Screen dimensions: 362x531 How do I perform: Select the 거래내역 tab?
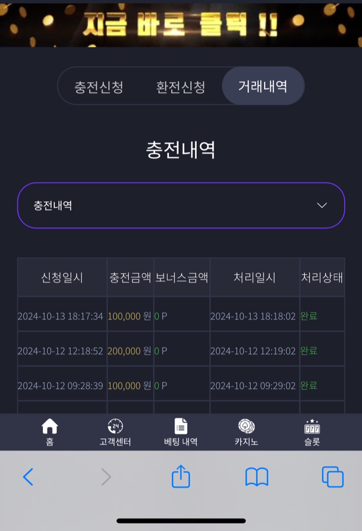coord(263,86)
